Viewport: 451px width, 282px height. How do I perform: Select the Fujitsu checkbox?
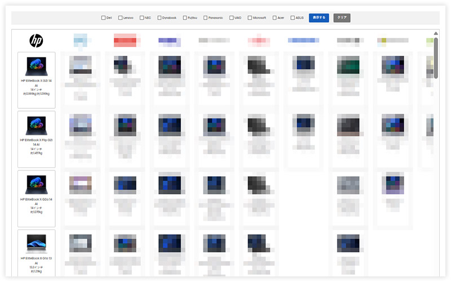pos(185,18)
